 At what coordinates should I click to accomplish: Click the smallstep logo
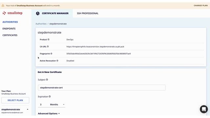tap(12, 13)
